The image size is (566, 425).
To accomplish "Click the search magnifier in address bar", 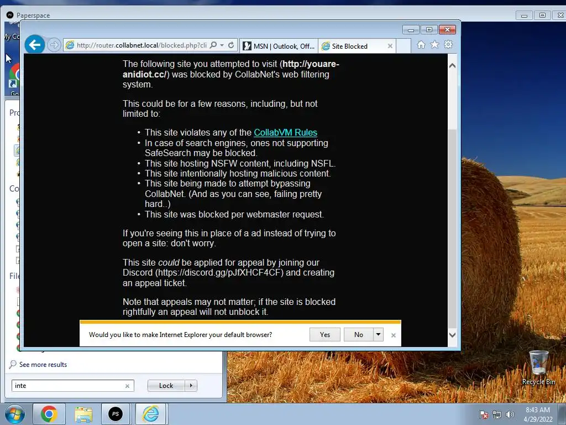I will [213, 45].
